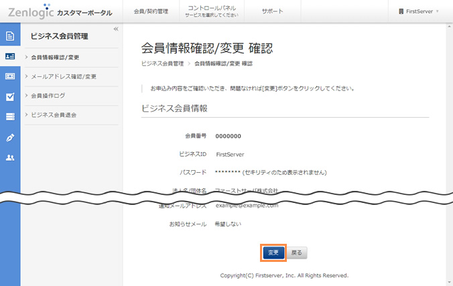This screenshot has height=286, width=453.
Task: Click the document icon in the left sidebar
Action: click(10, 36)
